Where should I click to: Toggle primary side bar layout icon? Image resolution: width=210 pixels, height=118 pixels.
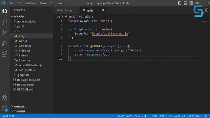179,3
